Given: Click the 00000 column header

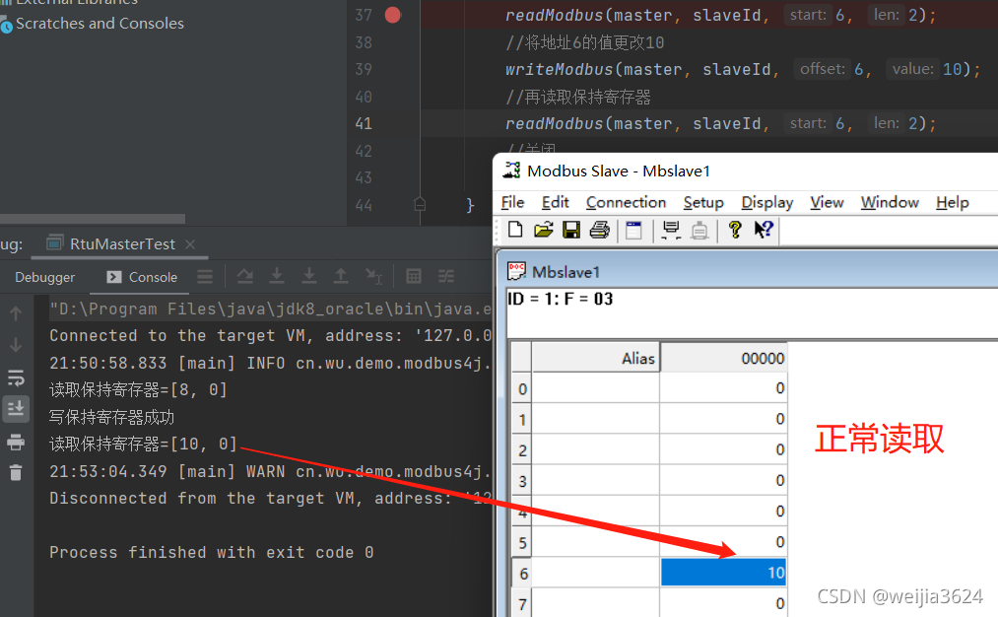Looking at the screenshot, I should coord(724,359).
